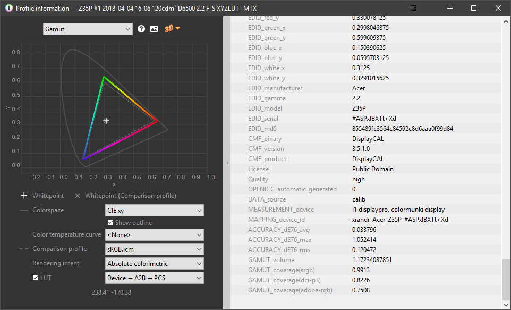This screenshot has height=310, width=511.
Task: Open the Absolute colorimetric rendering intent dropdown
Action: [x=155, y=264]
